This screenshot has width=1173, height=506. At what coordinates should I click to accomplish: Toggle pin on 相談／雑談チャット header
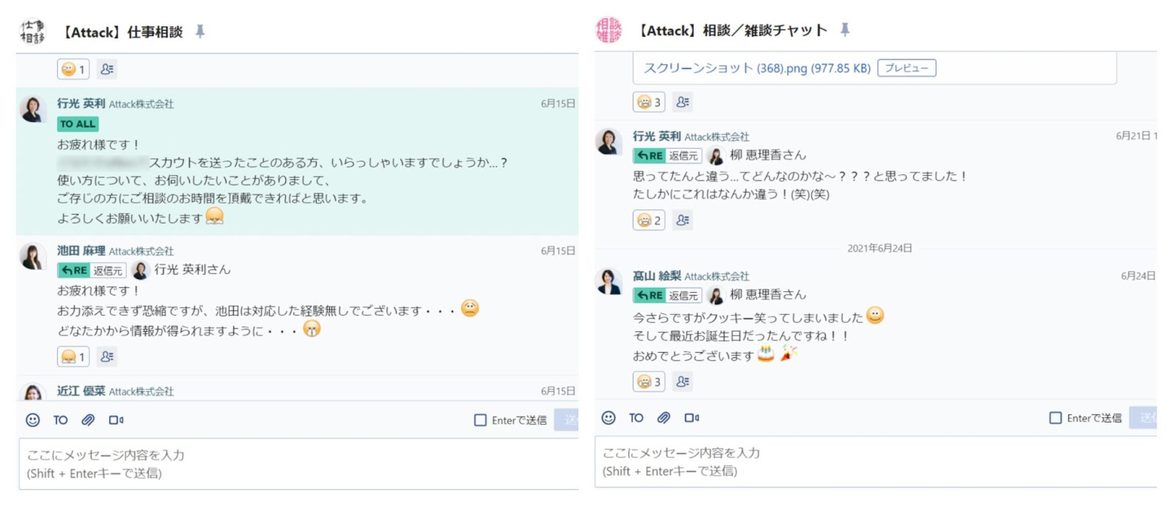click(x=846, y=30)
